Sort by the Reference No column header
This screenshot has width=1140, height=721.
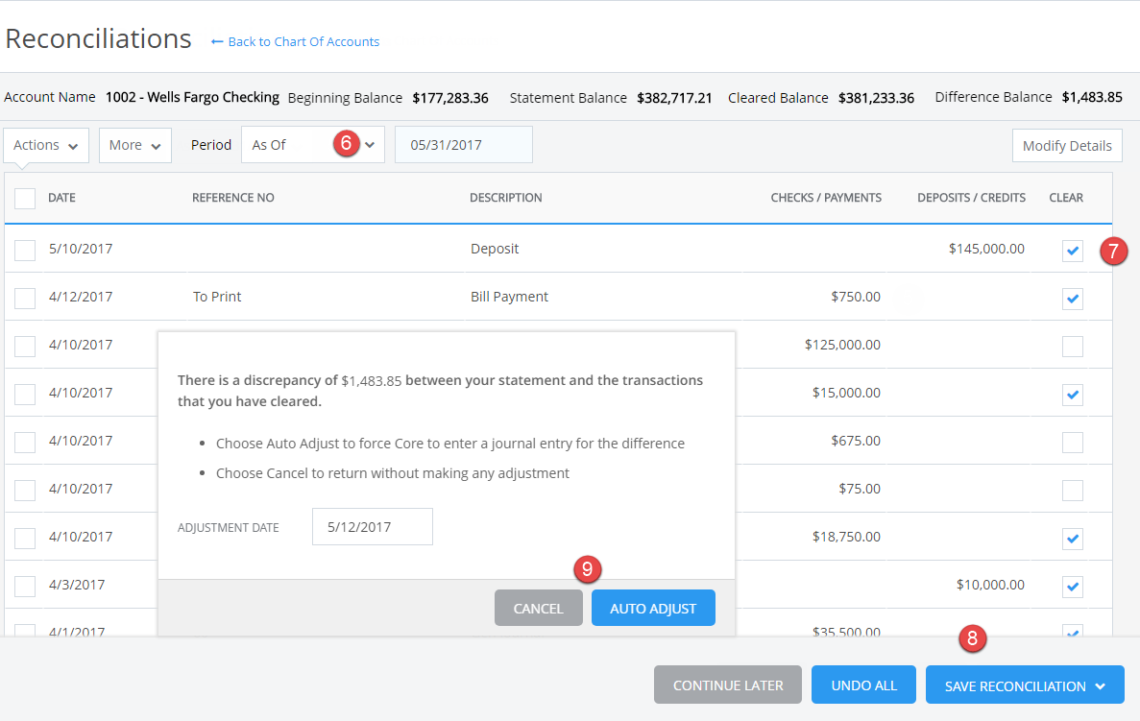tap(232, 198)
